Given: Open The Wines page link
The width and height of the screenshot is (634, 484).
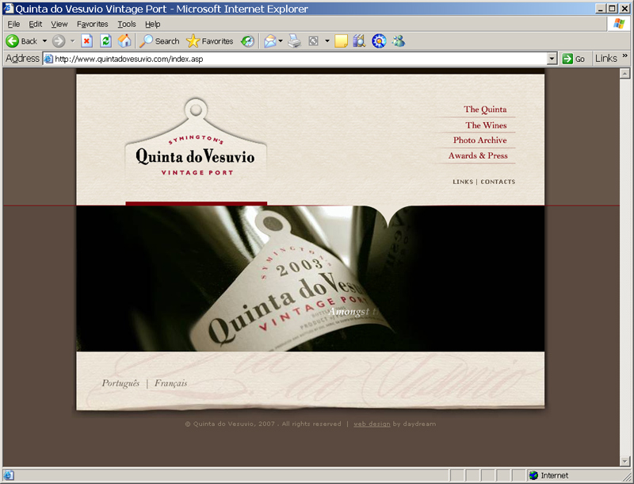Looking at the screenshot, I should pos(486,125).
